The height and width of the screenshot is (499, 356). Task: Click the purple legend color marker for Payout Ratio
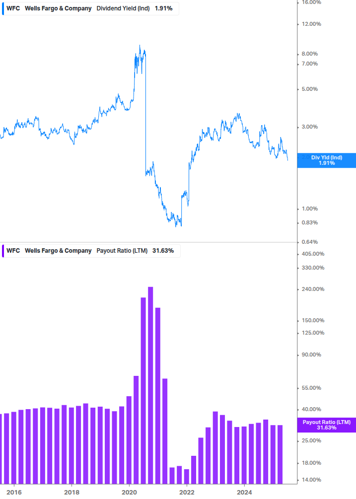pos(3,251)
